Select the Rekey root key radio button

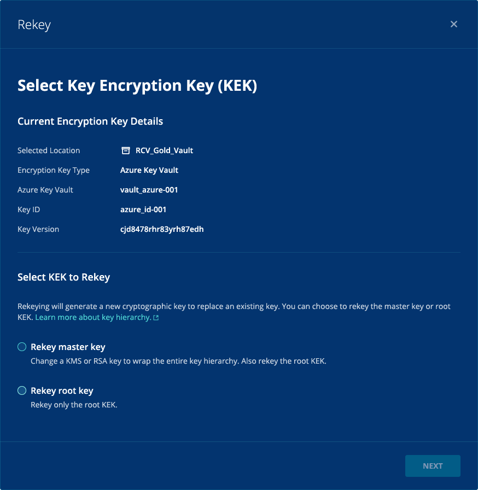click(22, 390)
